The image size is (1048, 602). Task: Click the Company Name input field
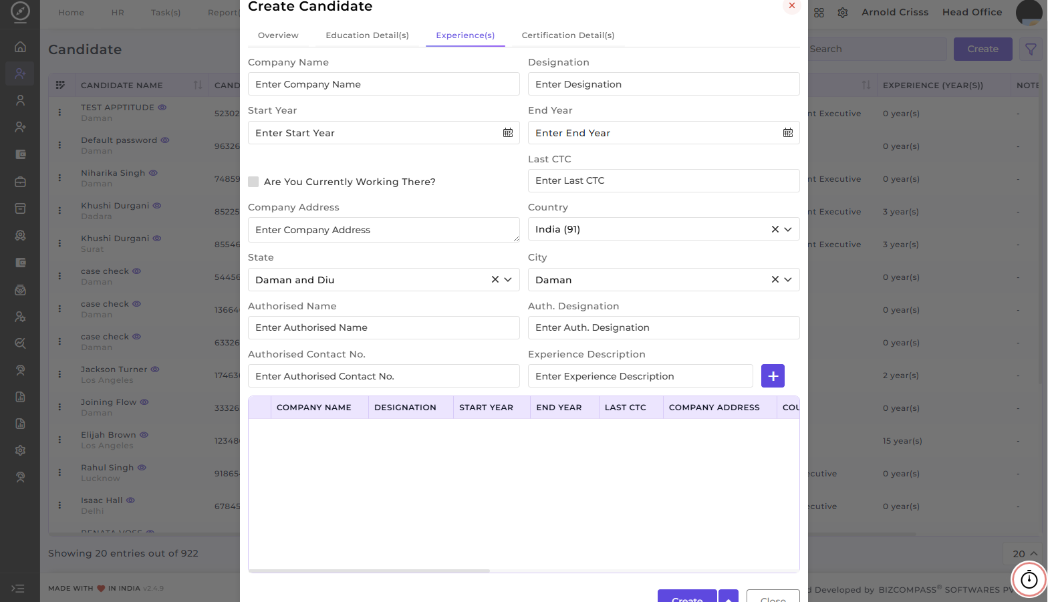384,84
